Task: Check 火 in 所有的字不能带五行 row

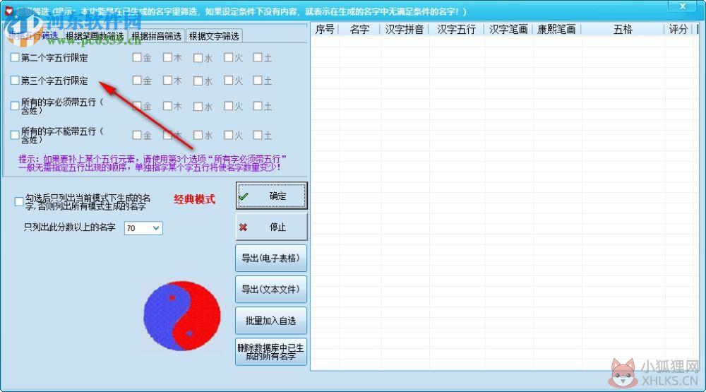Action: pyautogui.click(x=228, y=135)
